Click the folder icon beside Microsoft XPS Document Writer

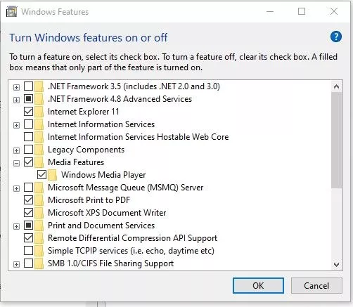pyautogui.click(x=39, y=213)
